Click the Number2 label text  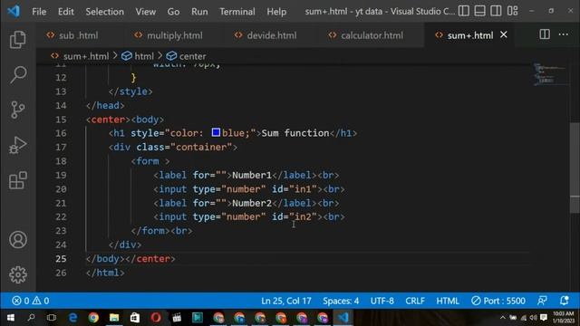click(252, 203)
